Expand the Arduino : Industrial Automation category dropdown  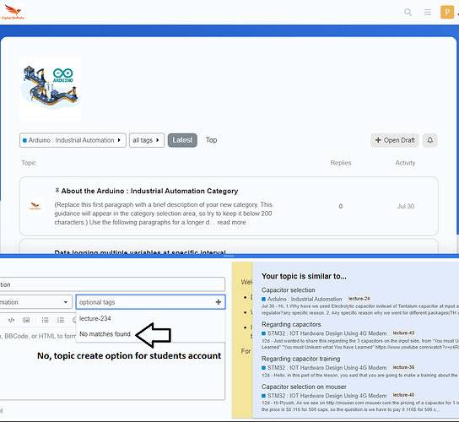tap(73, 140)
